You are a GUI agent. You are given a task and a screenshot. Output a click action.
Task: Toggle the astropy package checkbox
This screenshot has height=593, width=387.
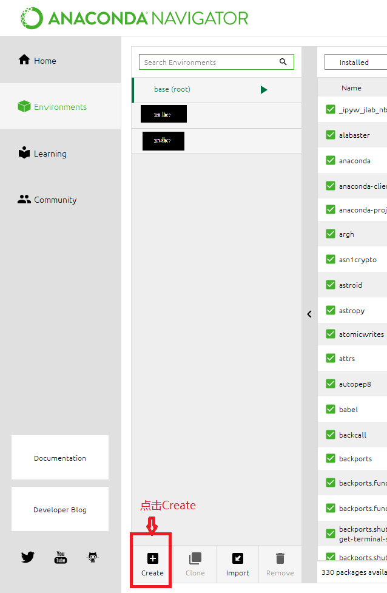point(331,310)
